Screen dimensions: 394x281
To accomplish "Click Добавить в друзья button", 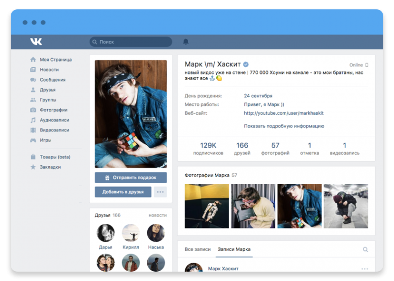I will (x=123, y=192).
